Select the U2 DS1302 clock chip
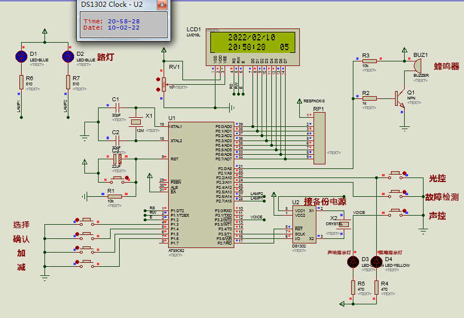Image resolution: width=464 pixels, height=318 pixels. coord(304,224)
